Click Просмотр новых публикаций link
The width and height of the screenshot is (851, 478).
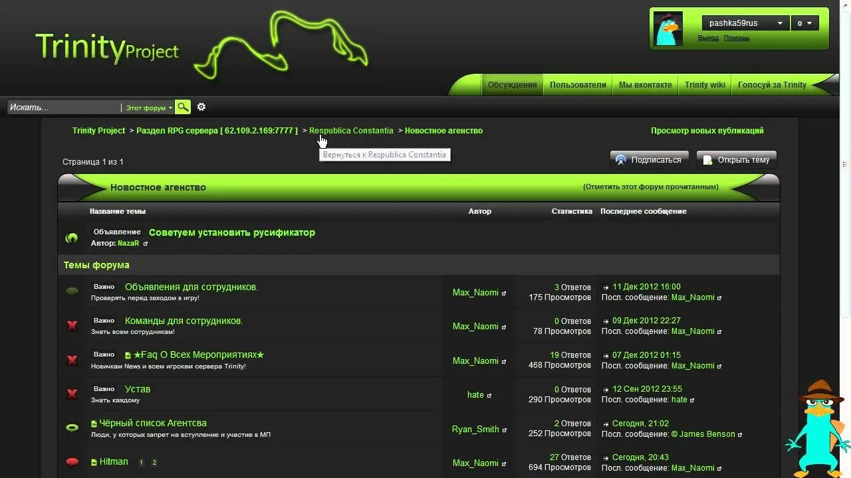pyautogui.click(x=707, y=131)
